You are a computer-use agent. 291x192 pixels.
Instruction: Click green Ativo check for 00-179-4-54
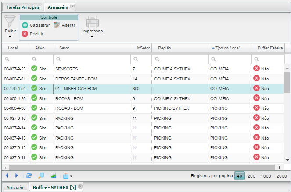pyautogui.click(x=34, y=88)
